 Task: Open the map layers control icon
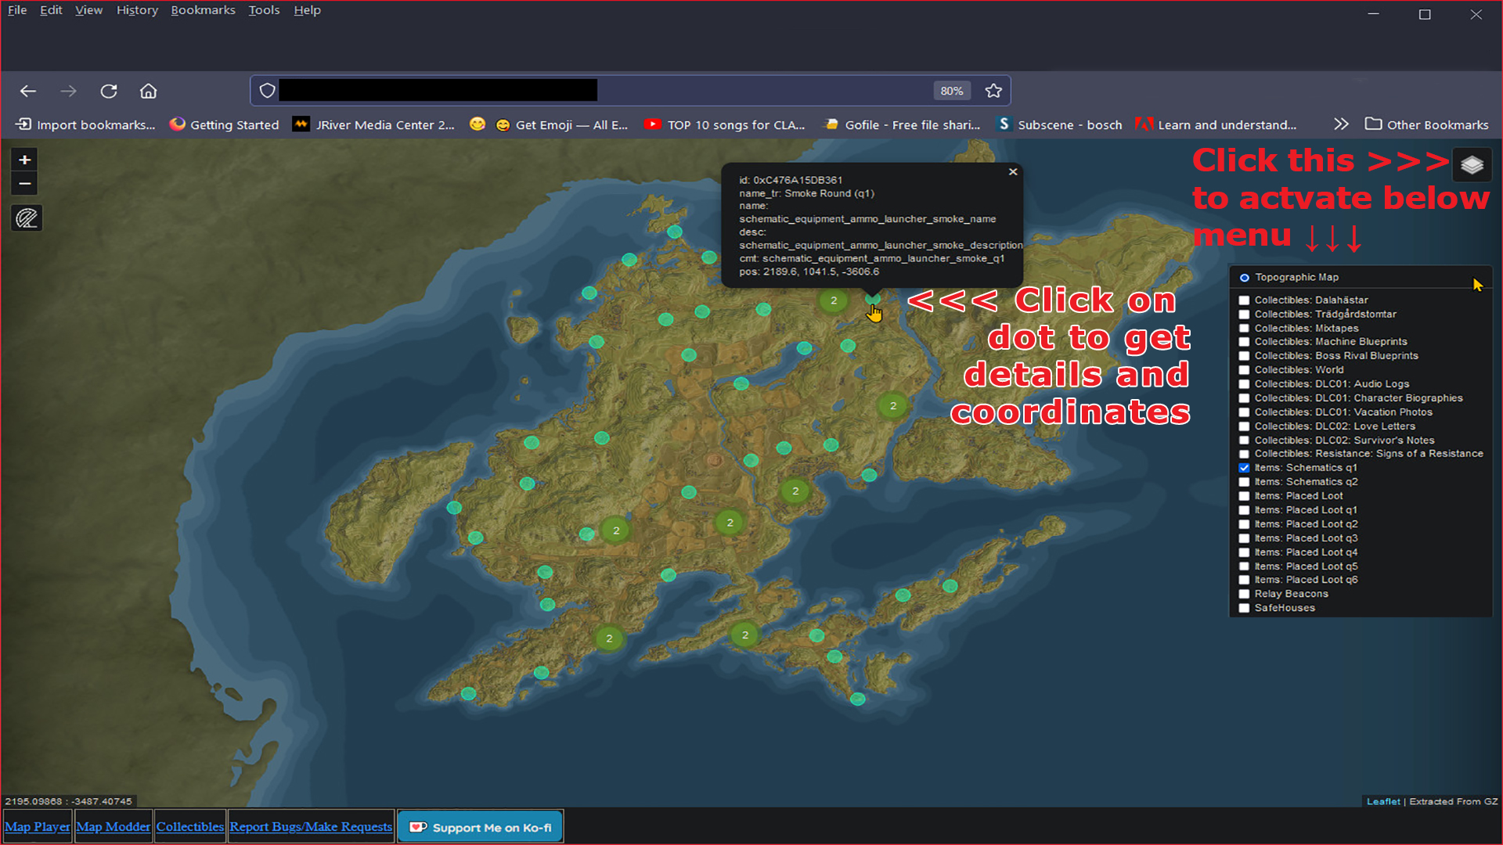(x=1472, y=165)
